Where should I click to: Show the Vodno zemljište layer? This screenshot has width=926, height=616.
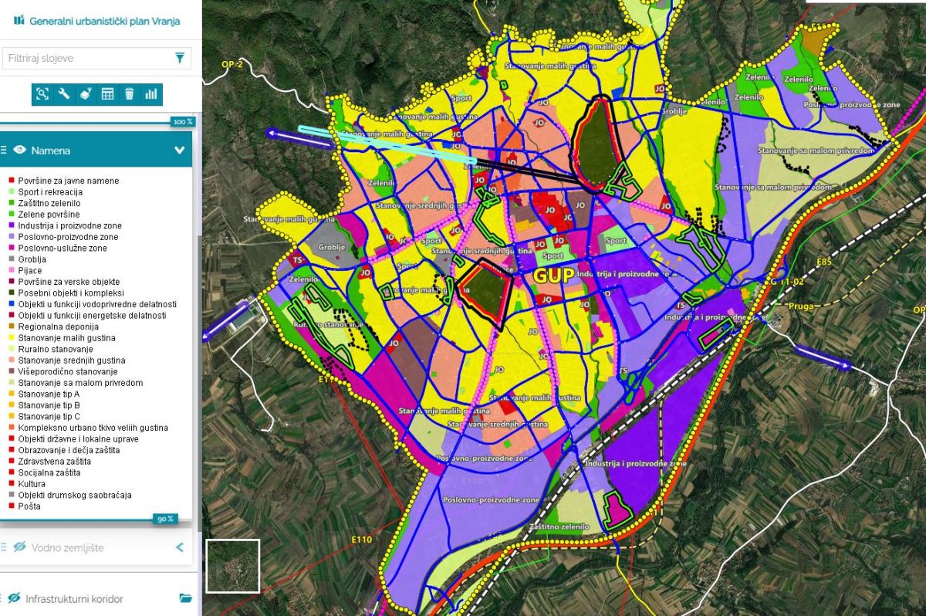coord(20,547)
